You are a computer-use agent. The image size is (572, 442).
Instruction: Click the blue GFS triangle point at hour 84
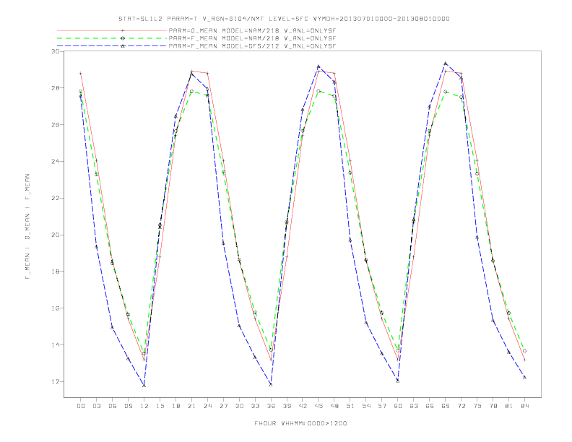click(x=524, y=378)
